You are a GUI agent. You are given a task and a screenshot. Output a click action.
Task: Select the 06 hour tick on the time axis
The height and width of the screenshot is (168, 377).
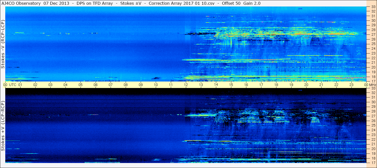[x=96, y=85]
